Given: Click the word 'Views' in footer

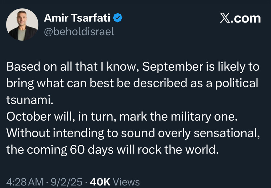Looking at the screenshot, I should click(x=126, y=182).
